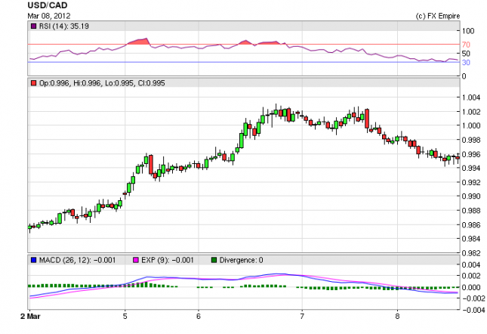Click the 'EXP (9): -0.001' label
Image resolution: width=487 pixels, height=334 pixels.
coord(168,260)
